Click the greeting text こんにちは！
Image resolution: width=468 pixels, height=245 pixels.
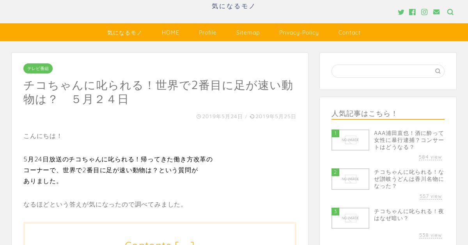point(43,136)
